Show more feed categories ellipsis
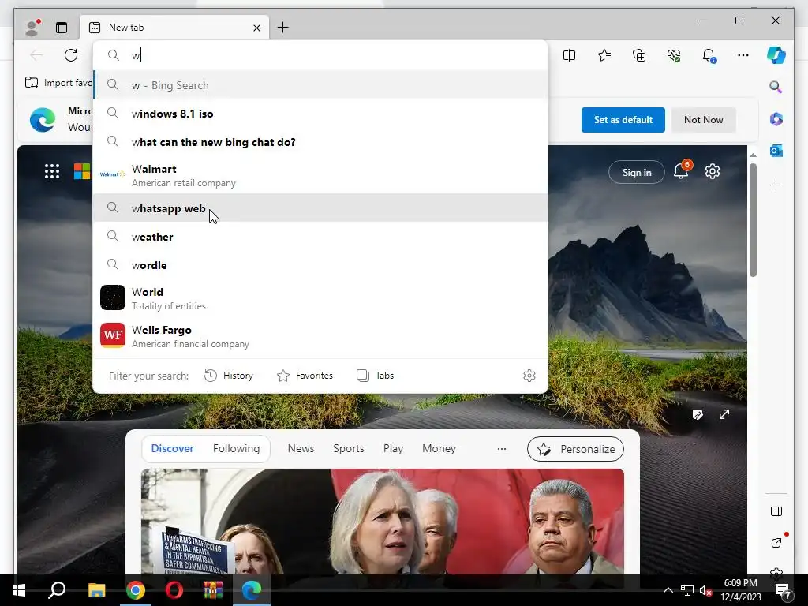 tap(501, 449)
